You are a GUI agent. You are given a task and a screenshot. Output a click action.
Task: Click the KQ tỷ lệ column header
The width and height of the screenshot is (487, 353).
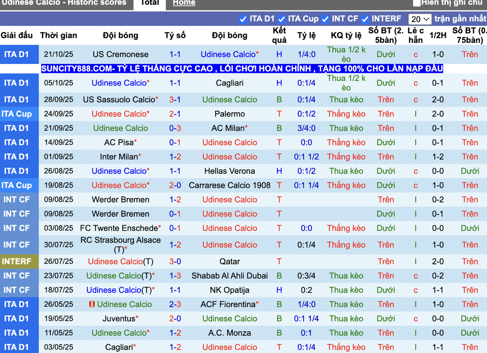346,35
